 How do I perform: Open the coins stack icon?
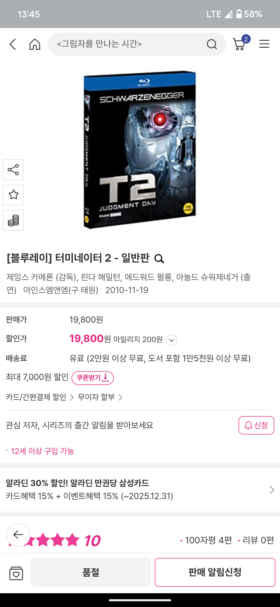click(13, 220)
